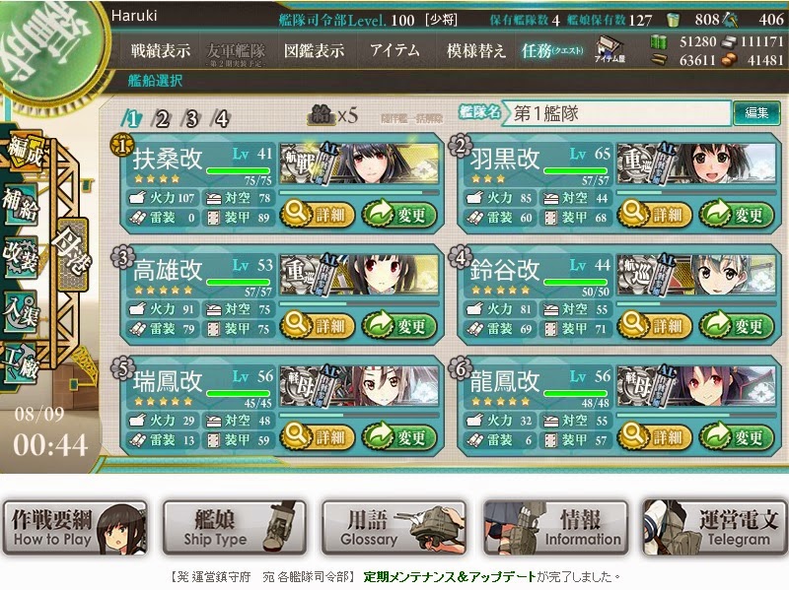
Task: Open the 任務 (クエスト) quest menu
Action: click(x=552, y=50)
